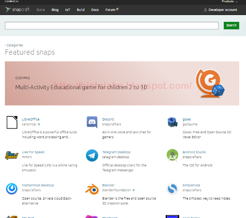Open the Discord app icon
Image resolution: width=246 pixels, height=218 pixels.
tap(92, 122)
